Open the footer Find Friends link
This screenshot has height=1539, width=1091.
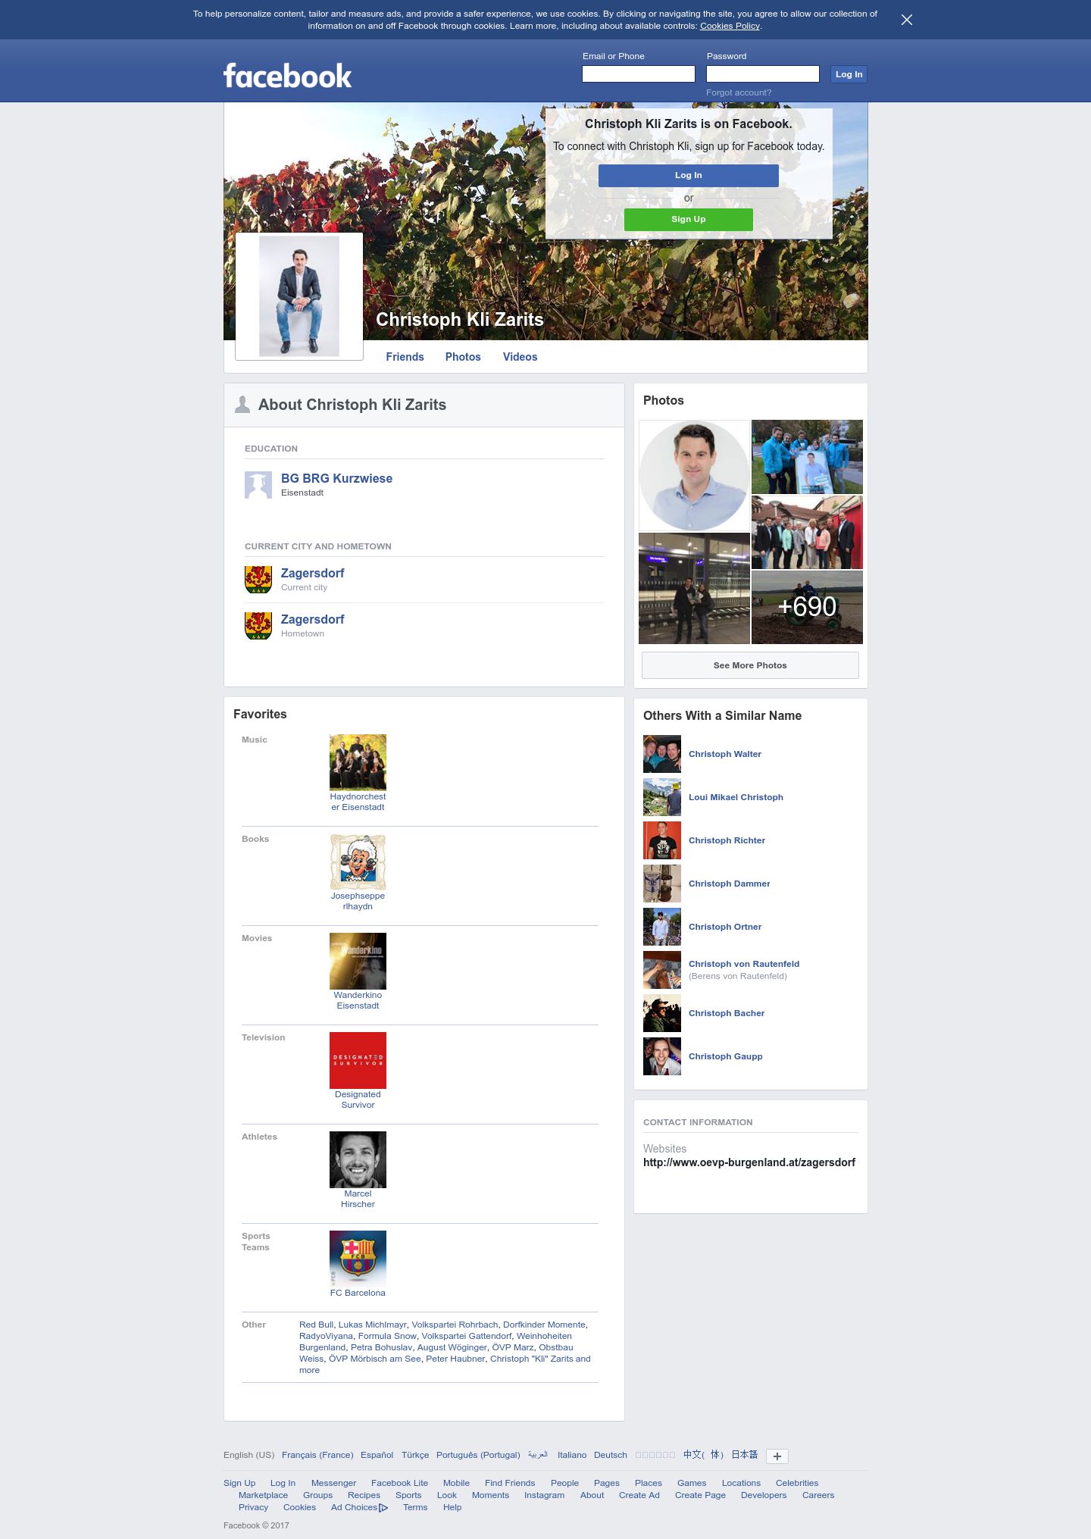pos(510,1483)
